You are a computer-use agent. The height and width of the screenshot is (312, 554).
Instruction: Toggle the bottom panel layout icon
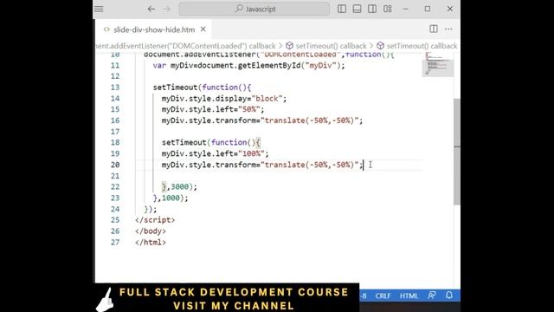point(357,9)
